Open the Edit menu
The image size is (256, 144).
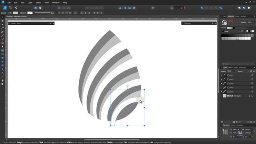(x=16, y=3)
